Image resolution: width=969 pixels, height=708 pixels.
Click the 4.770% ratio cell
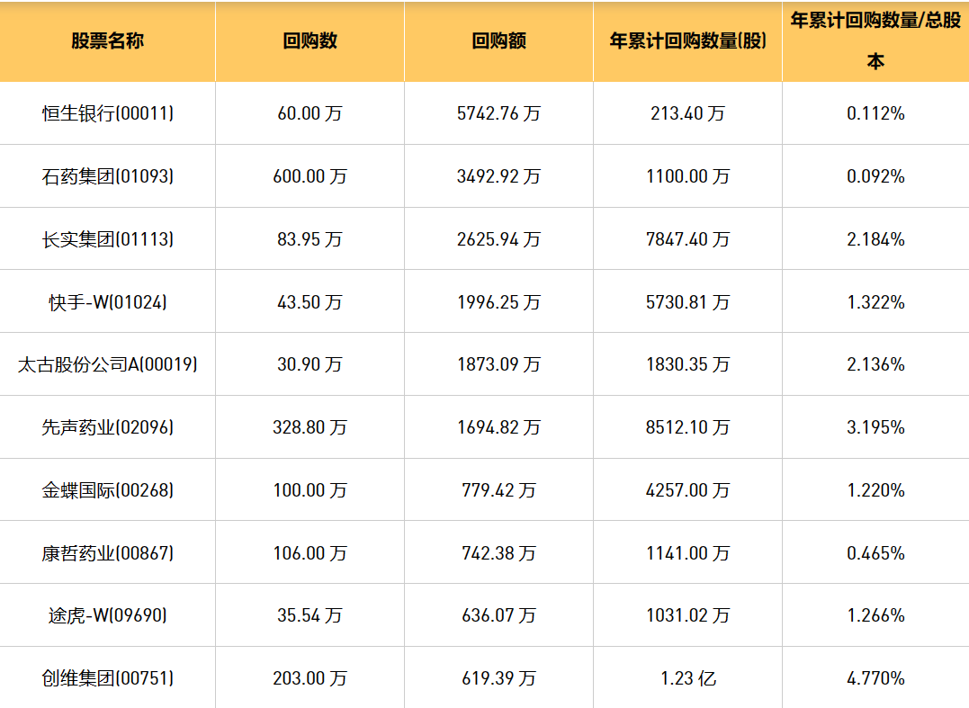(875, 678)
